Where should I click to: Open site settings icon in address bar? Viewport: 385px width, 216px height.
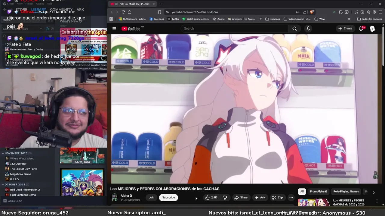coord(167,12)
